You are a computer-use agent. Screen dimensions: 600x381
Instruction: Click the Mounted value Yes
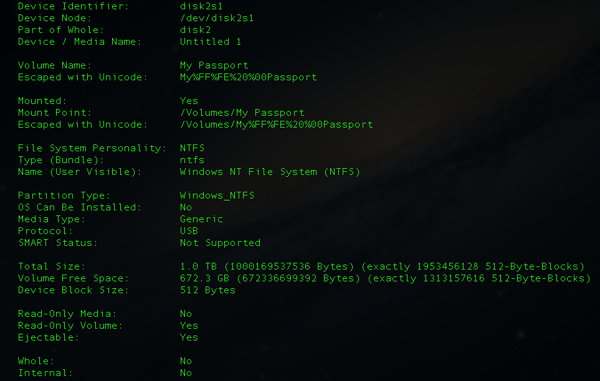(189, 101)
